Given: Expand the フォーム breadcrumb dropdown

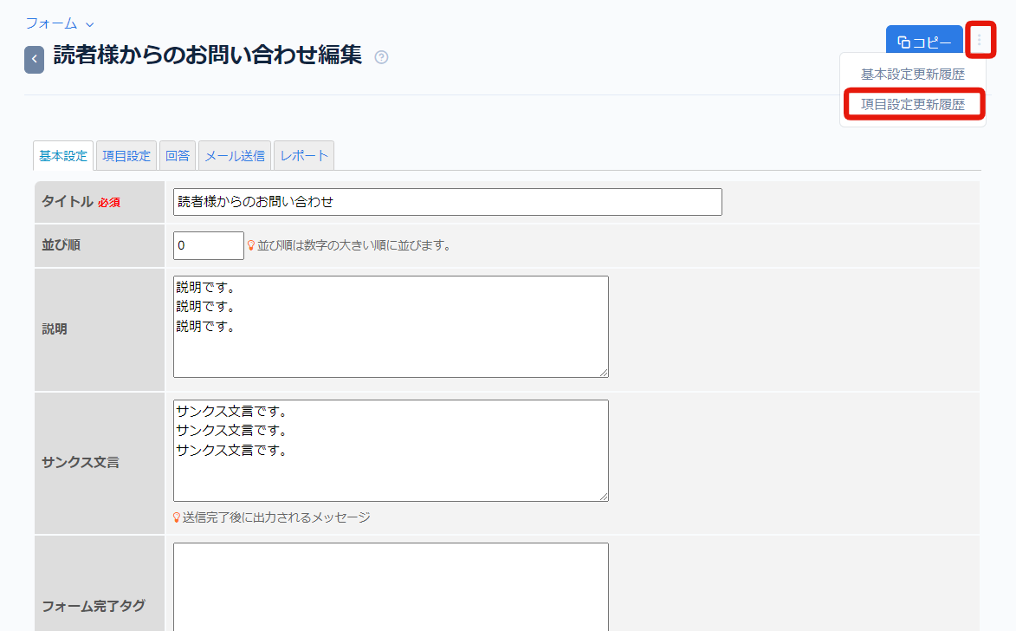Looking at the screenshot, I should 60,23.
